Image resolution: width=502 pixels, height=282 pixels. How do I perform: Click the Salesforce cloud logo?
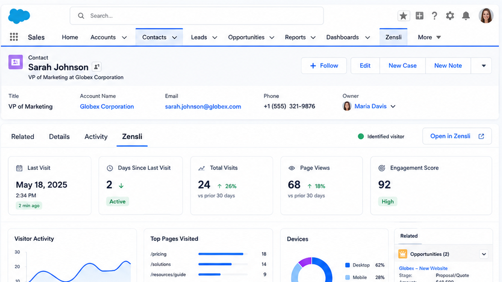click(x=19, y=16)
